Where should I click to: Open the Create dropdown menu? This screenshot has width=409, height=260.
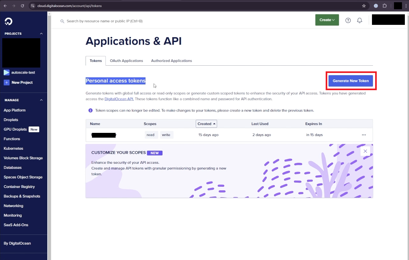click(x=327, y=20)
